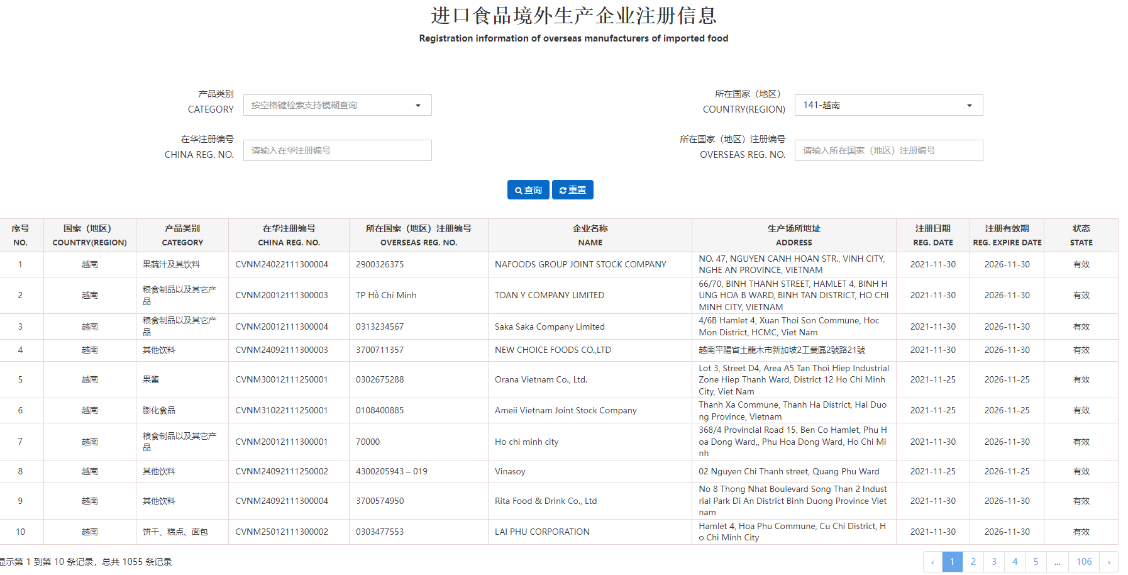Click the next page arrow icon
The width and height of the screenshot is (1128, 575).
(x=1109, y=562)
